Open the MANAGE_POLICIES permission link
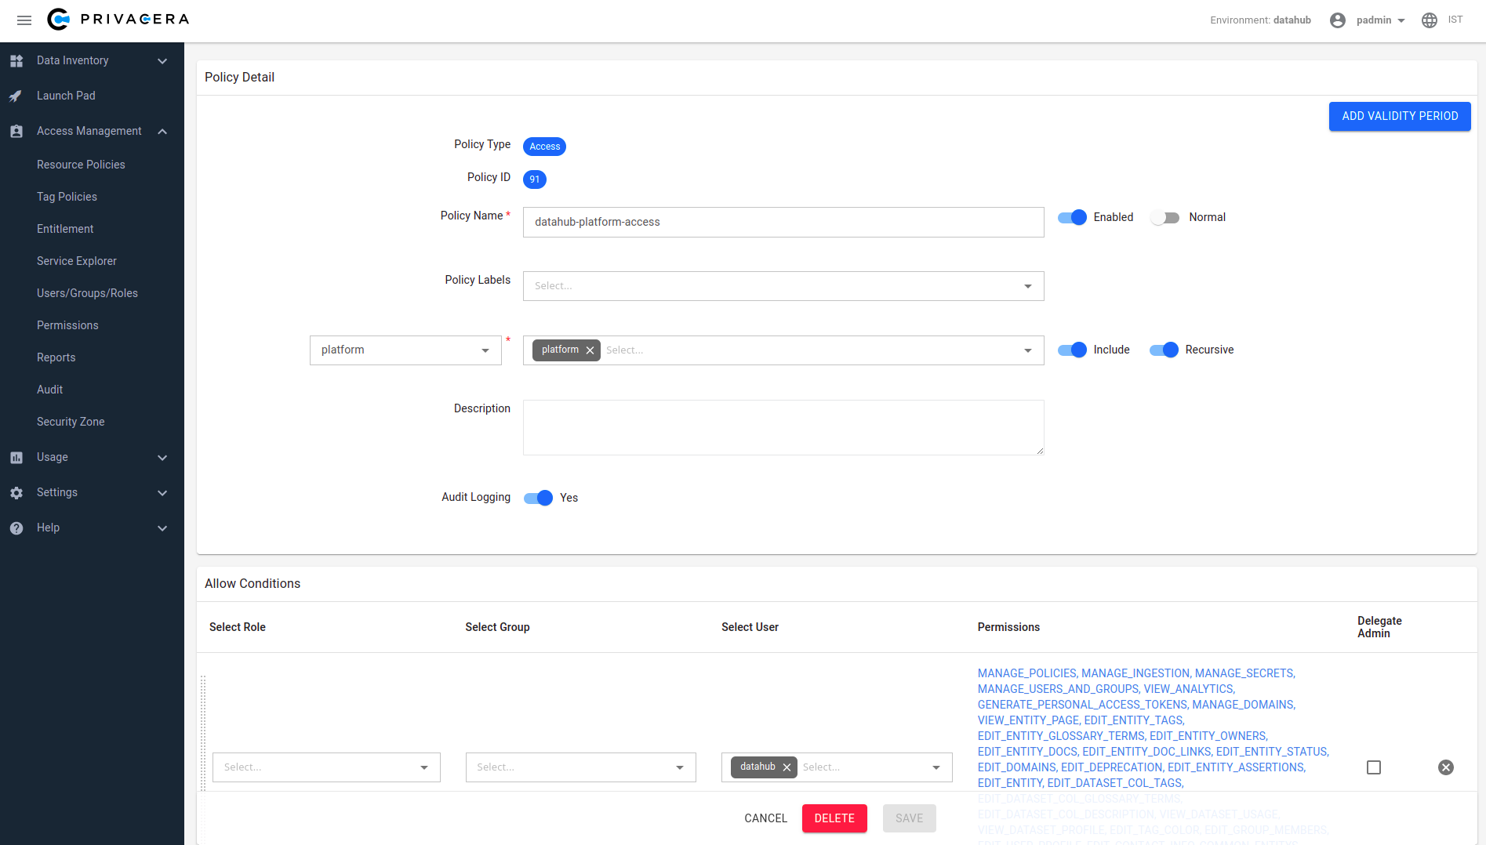 click(x=1026, y=673)
